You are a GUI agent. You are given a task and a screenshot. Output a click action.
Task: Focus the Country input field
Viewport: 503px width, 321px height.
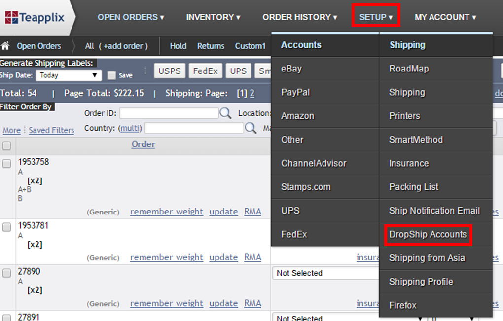194,128
